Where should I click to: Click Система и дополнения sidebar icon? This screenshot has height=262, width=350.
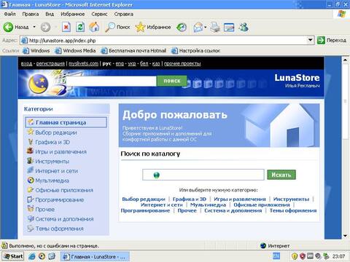click(31, 218)
